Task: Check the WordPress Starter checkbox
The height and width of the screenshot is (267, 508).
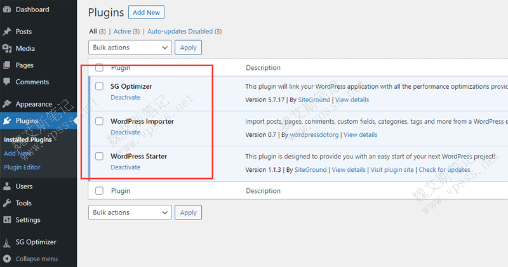Action: pyautogui.click(x=99, y=156)
